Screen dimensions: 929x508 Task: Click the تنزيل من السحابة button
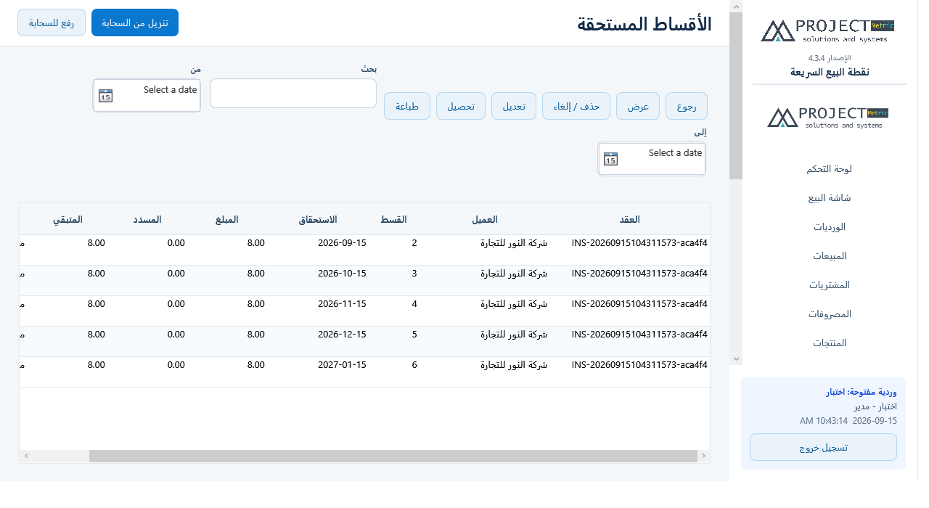(x=135, y=22)
